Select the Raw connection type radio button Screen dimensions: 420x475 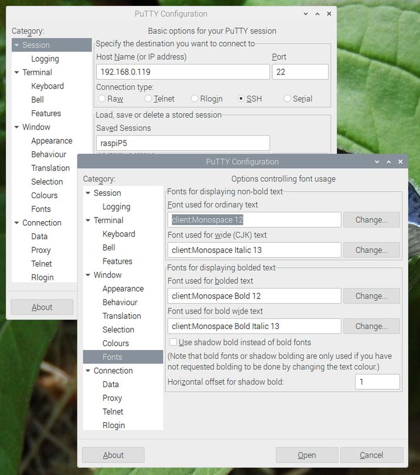(102, 99)
